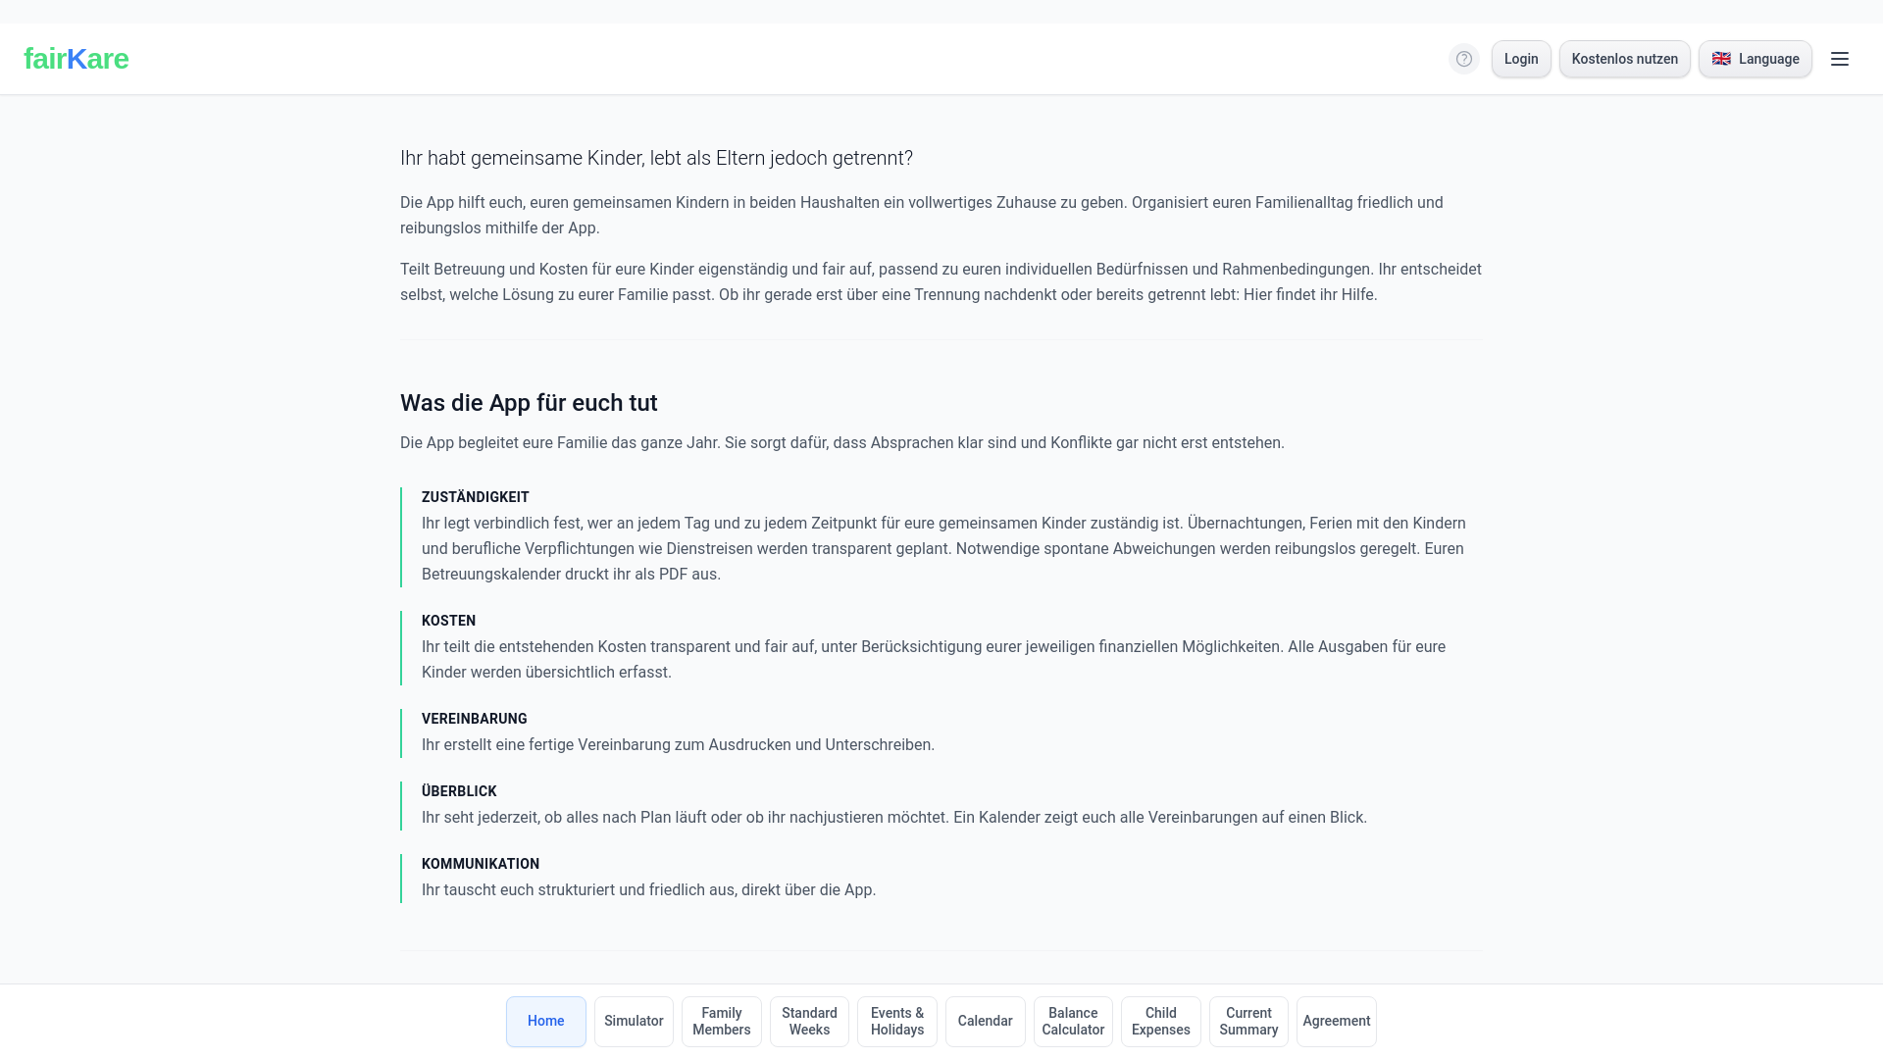Image resolution: width=1883 pixels, height=1059 pixels.
Task: Switch to the Simulator tab
Action: [634, 1022]
